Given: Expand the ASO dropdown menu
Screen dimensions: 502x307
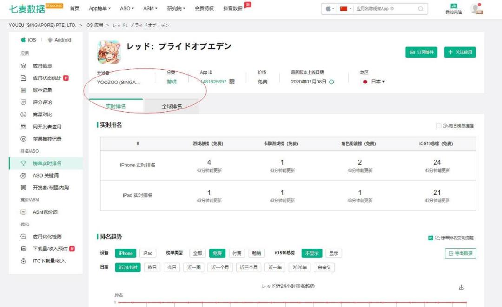Looking at the screenshot, I should click(127, 9).
